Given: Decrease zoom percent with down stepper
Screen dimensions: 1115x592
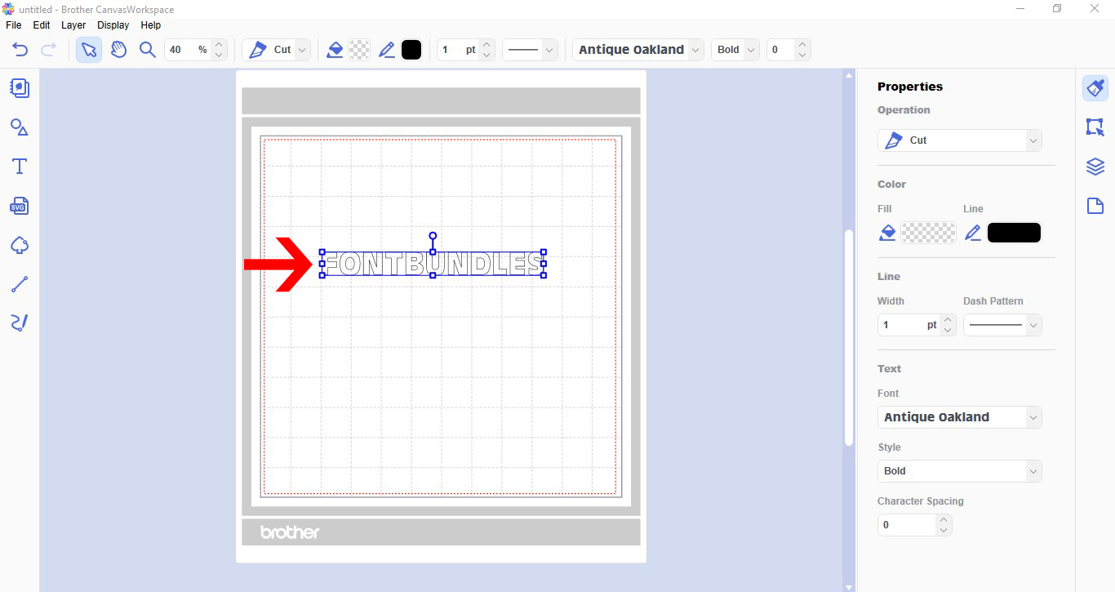Looking at the screenshot, I should pyautogui.click(x=219, y=56).
